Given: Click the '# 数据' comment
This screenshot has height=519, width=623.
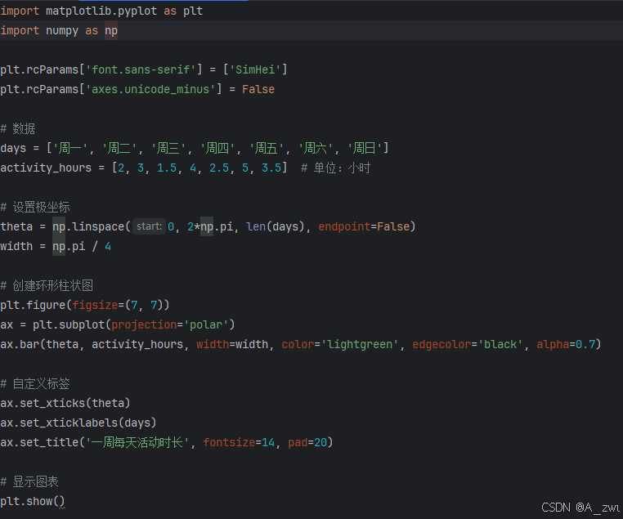Looking at the screenshot, I should click(x=18, y=128).
